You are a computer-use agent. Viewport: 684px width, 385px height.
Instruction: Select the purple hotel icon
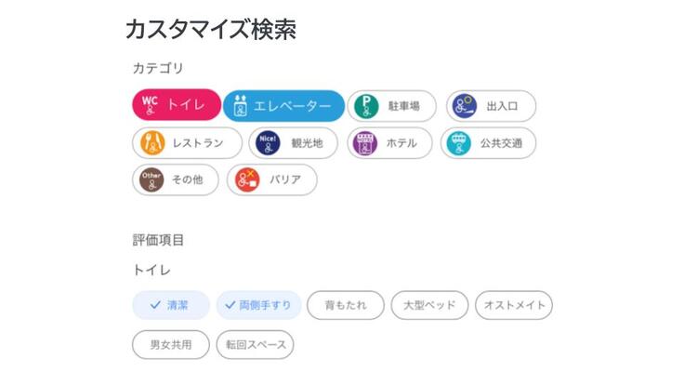coord(366,143)
